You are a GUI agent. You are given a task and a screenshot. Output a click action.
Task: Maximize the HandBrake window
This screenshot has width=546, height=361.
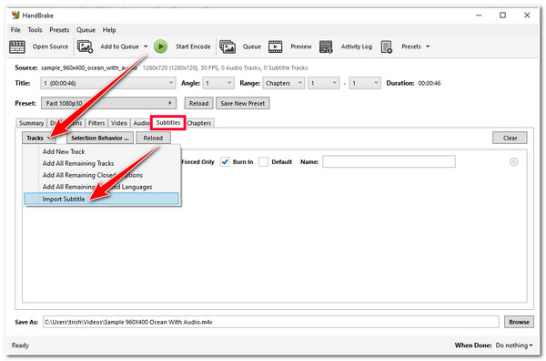502,15
